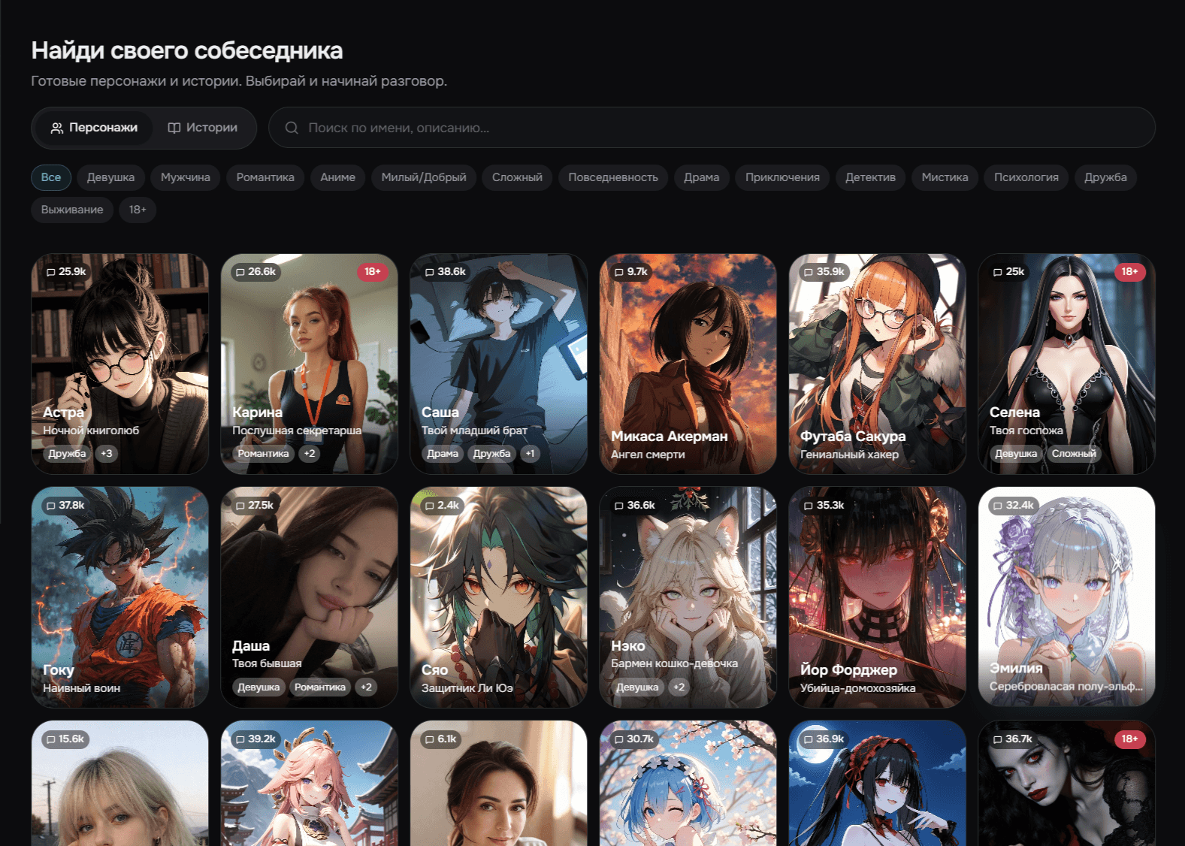This screenshot has width=1185, height=846.
Task: Switch to the Истории tab
Action: pyautogui.click(x=202, y=128)
